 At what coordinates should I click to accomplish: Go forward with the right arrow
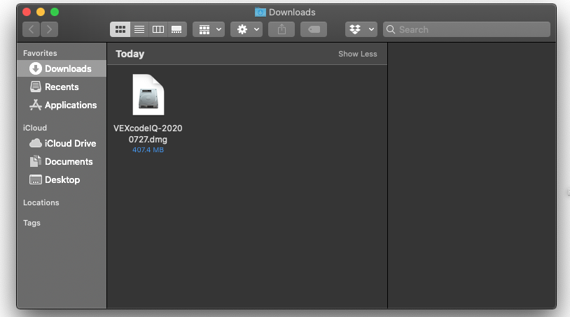[50, 29]
